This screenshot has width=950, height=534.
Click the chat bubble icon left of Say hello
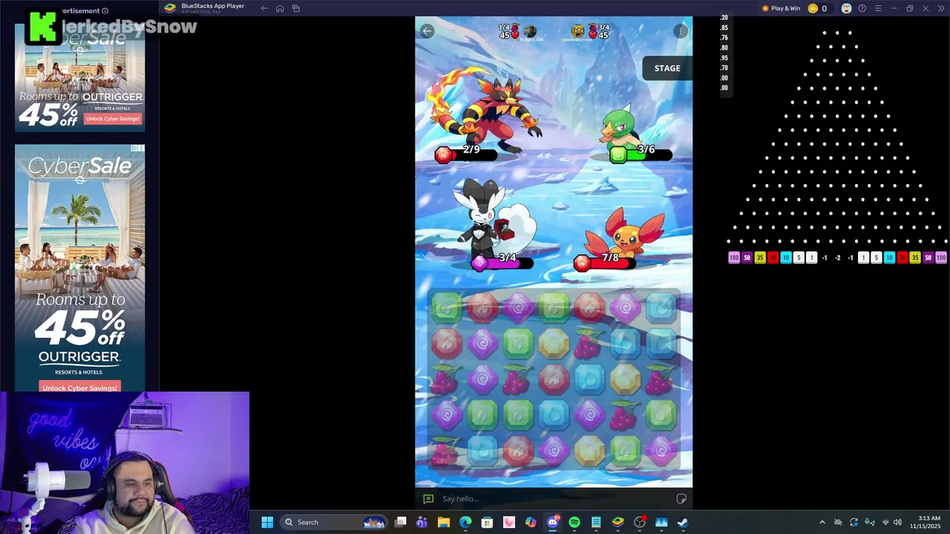428,499
